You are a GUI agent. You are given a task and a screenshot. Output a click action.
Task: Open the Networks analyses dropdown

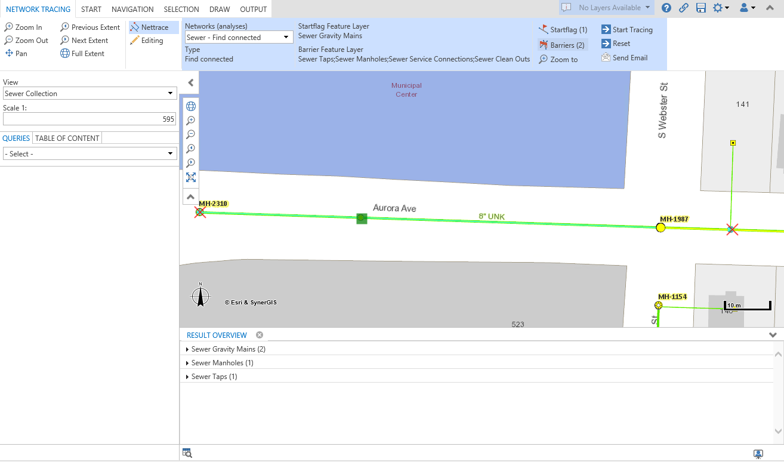[238, 37]
